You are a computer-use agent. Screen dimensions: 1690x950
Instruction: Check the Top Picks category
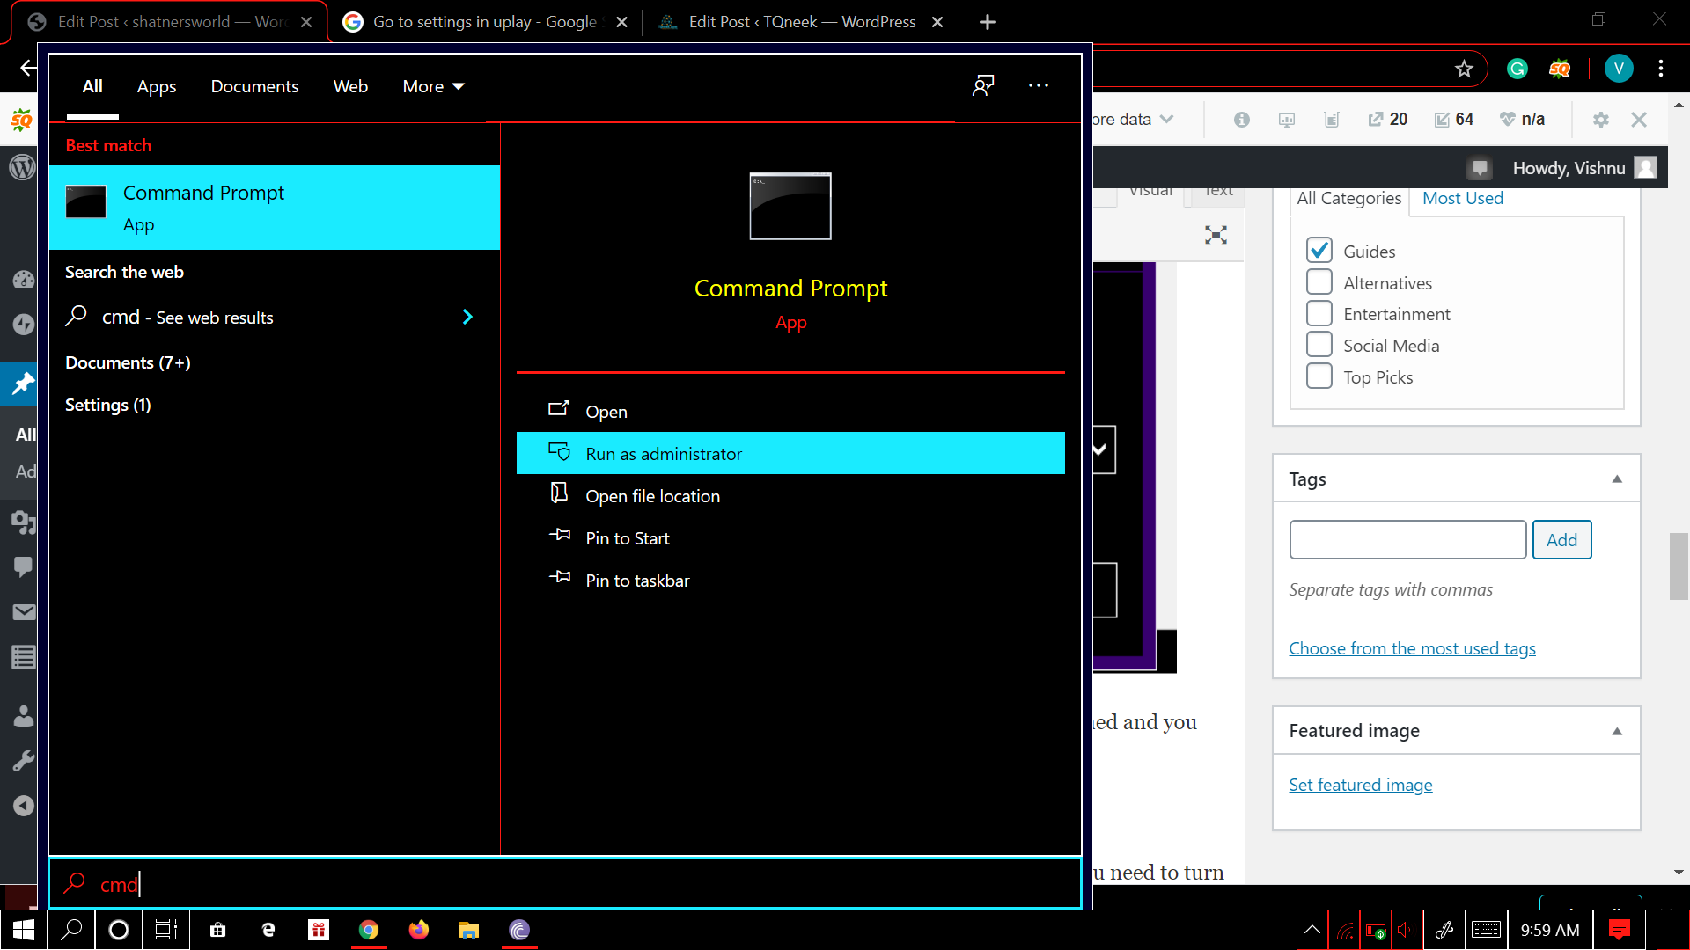pyautogui.click(x=1319, y=376)
